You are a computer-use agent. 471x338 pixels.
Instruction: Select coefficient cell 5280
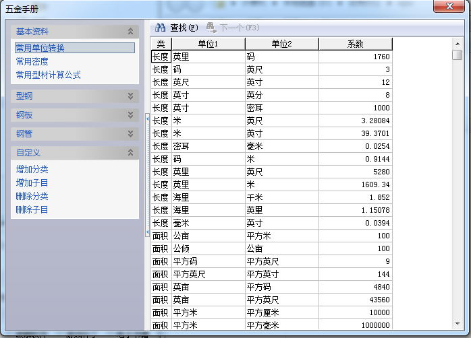pyautogui.click(x=356, y=172)
